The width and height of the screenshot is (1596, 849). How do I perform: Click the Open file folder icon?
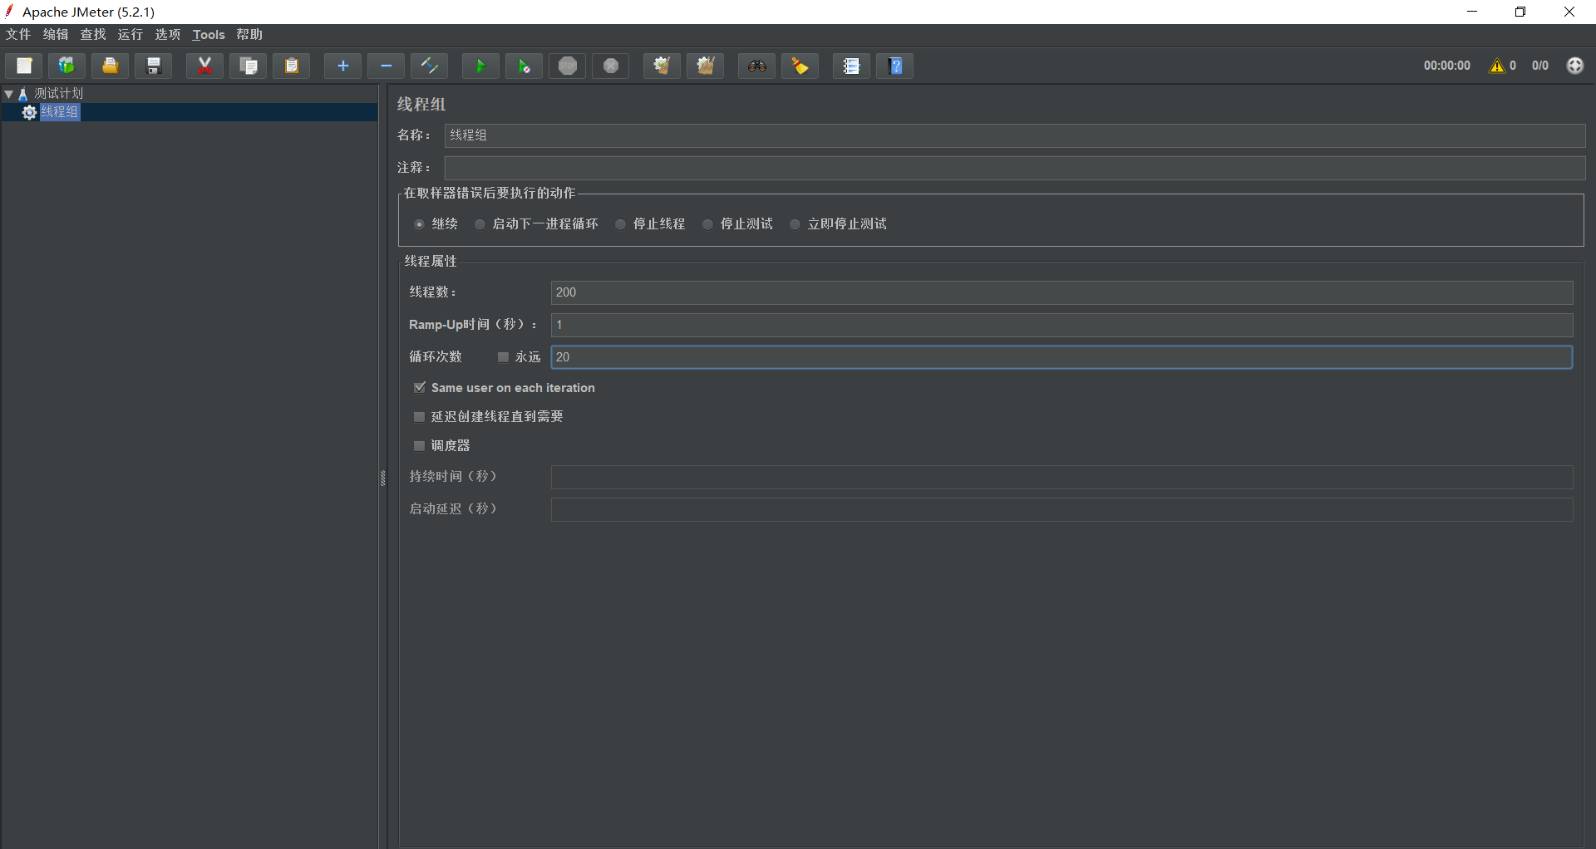coord(111,66)
